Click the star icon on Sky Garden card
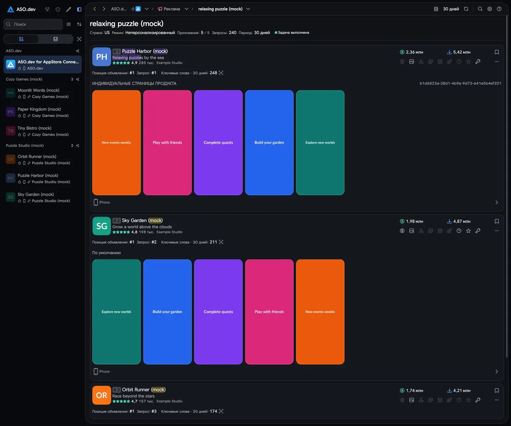Screen dimensions: 511x426 [468, 231]
